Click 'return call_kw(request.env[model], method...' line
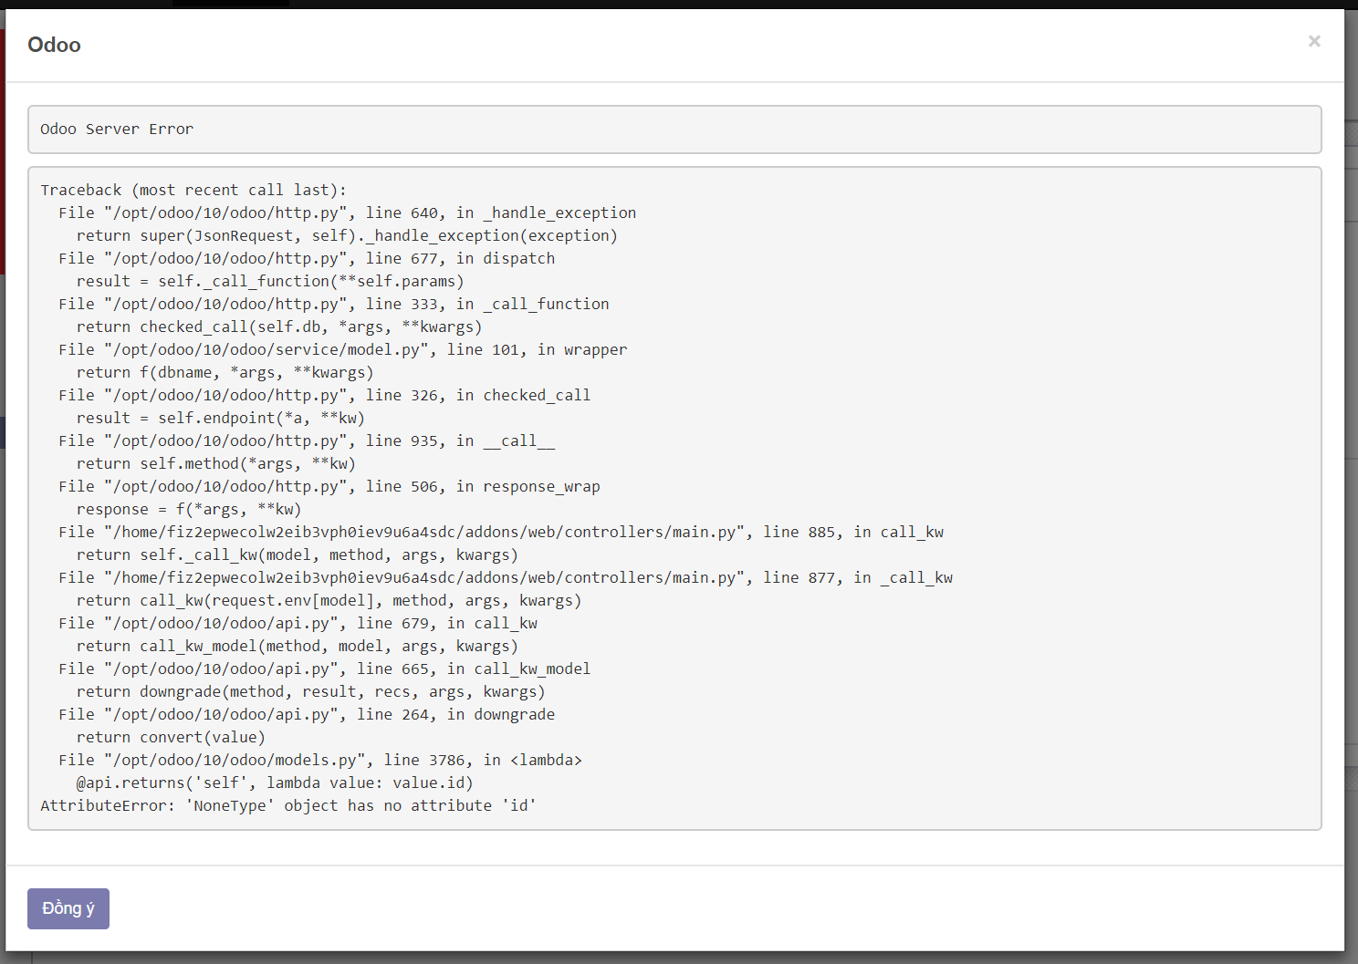Screen dimensions: 1358x964 tap(329, 600)
